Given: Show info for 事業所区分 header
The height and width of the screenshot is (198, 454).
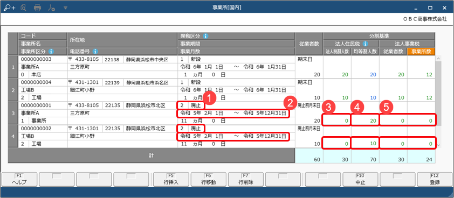Looking at the screenshot, I should click(51, 52).
